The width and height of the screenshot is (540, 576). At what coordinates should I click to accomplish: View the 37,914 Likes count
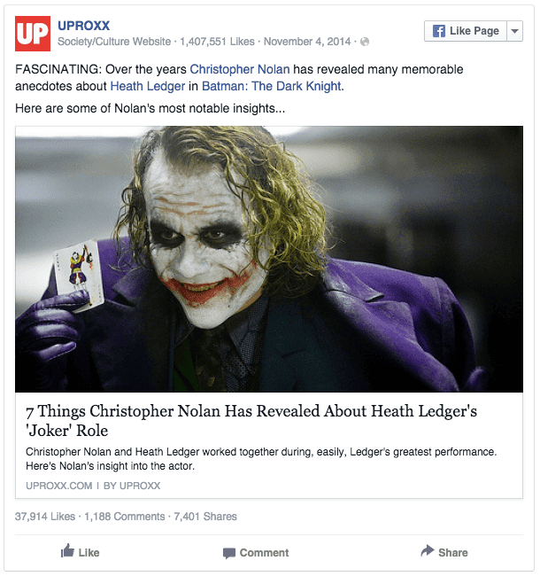(45, 517)
